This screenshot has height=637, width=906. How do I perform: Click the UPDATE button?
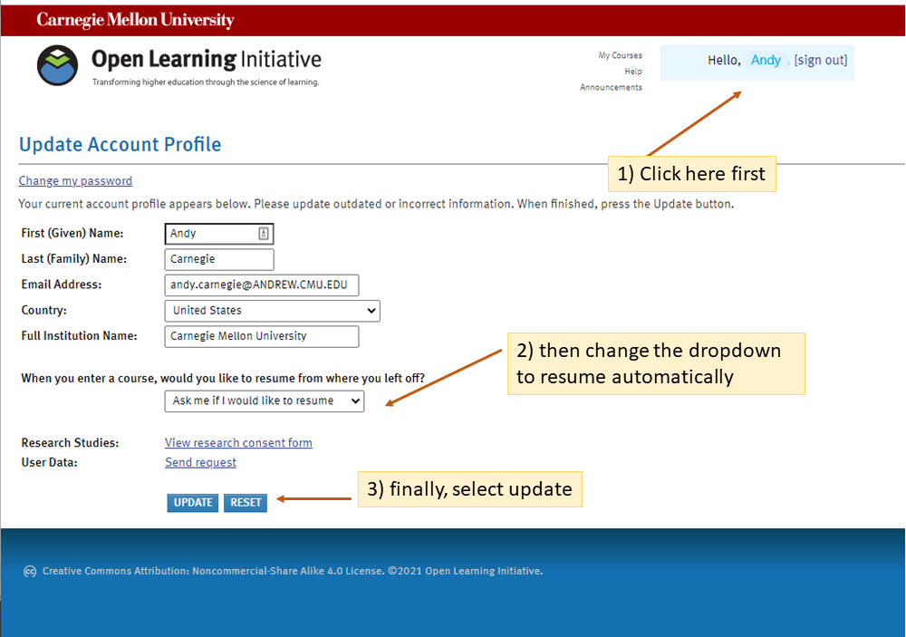pos(193,503)
